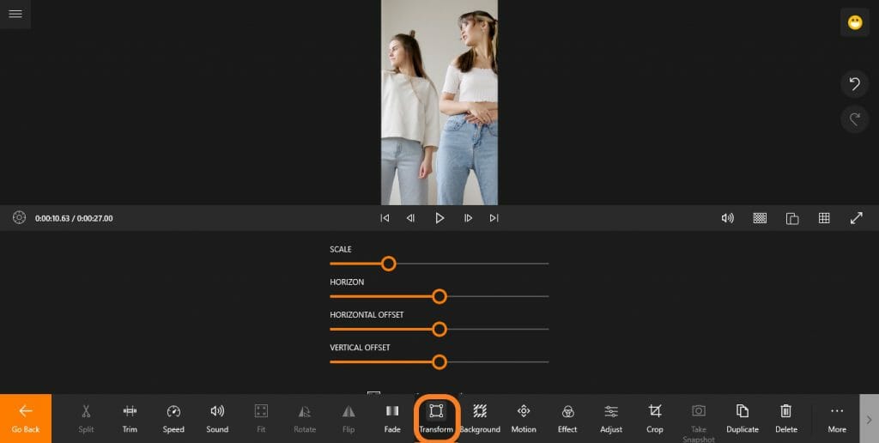Open the Crop tool
Screen dimensions: 879x443
655,419
